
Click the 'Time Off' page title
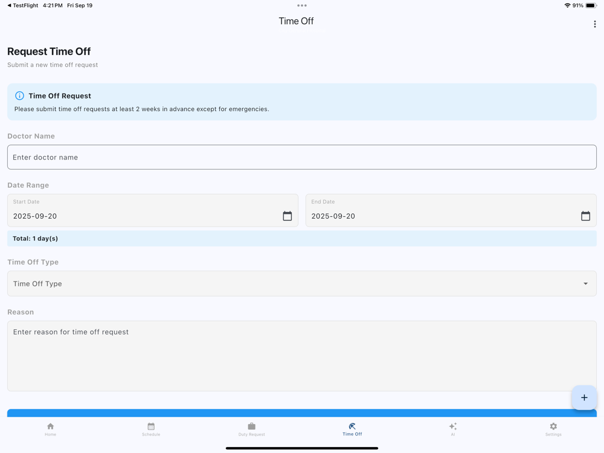coord(296,21)
